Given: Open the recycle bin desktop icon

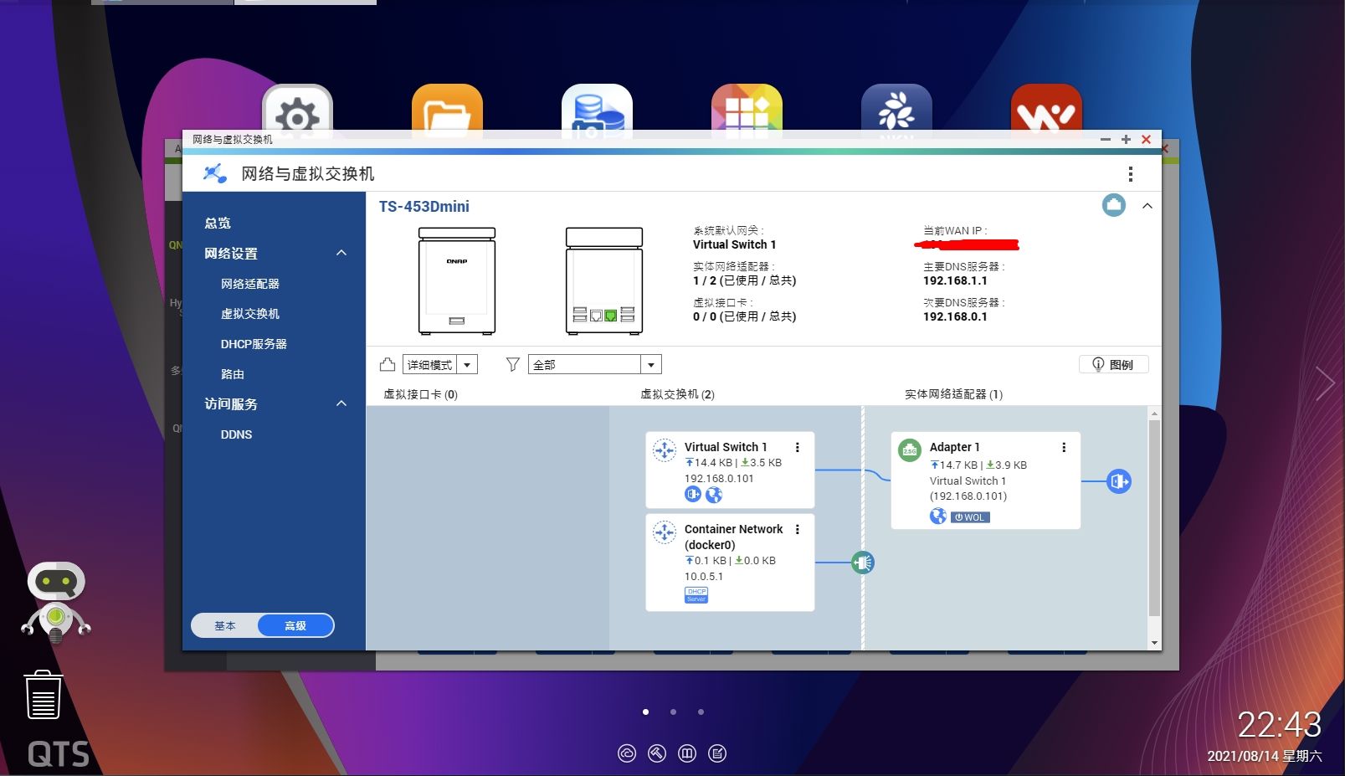Looking at the screenshot, I should [44, 695].
